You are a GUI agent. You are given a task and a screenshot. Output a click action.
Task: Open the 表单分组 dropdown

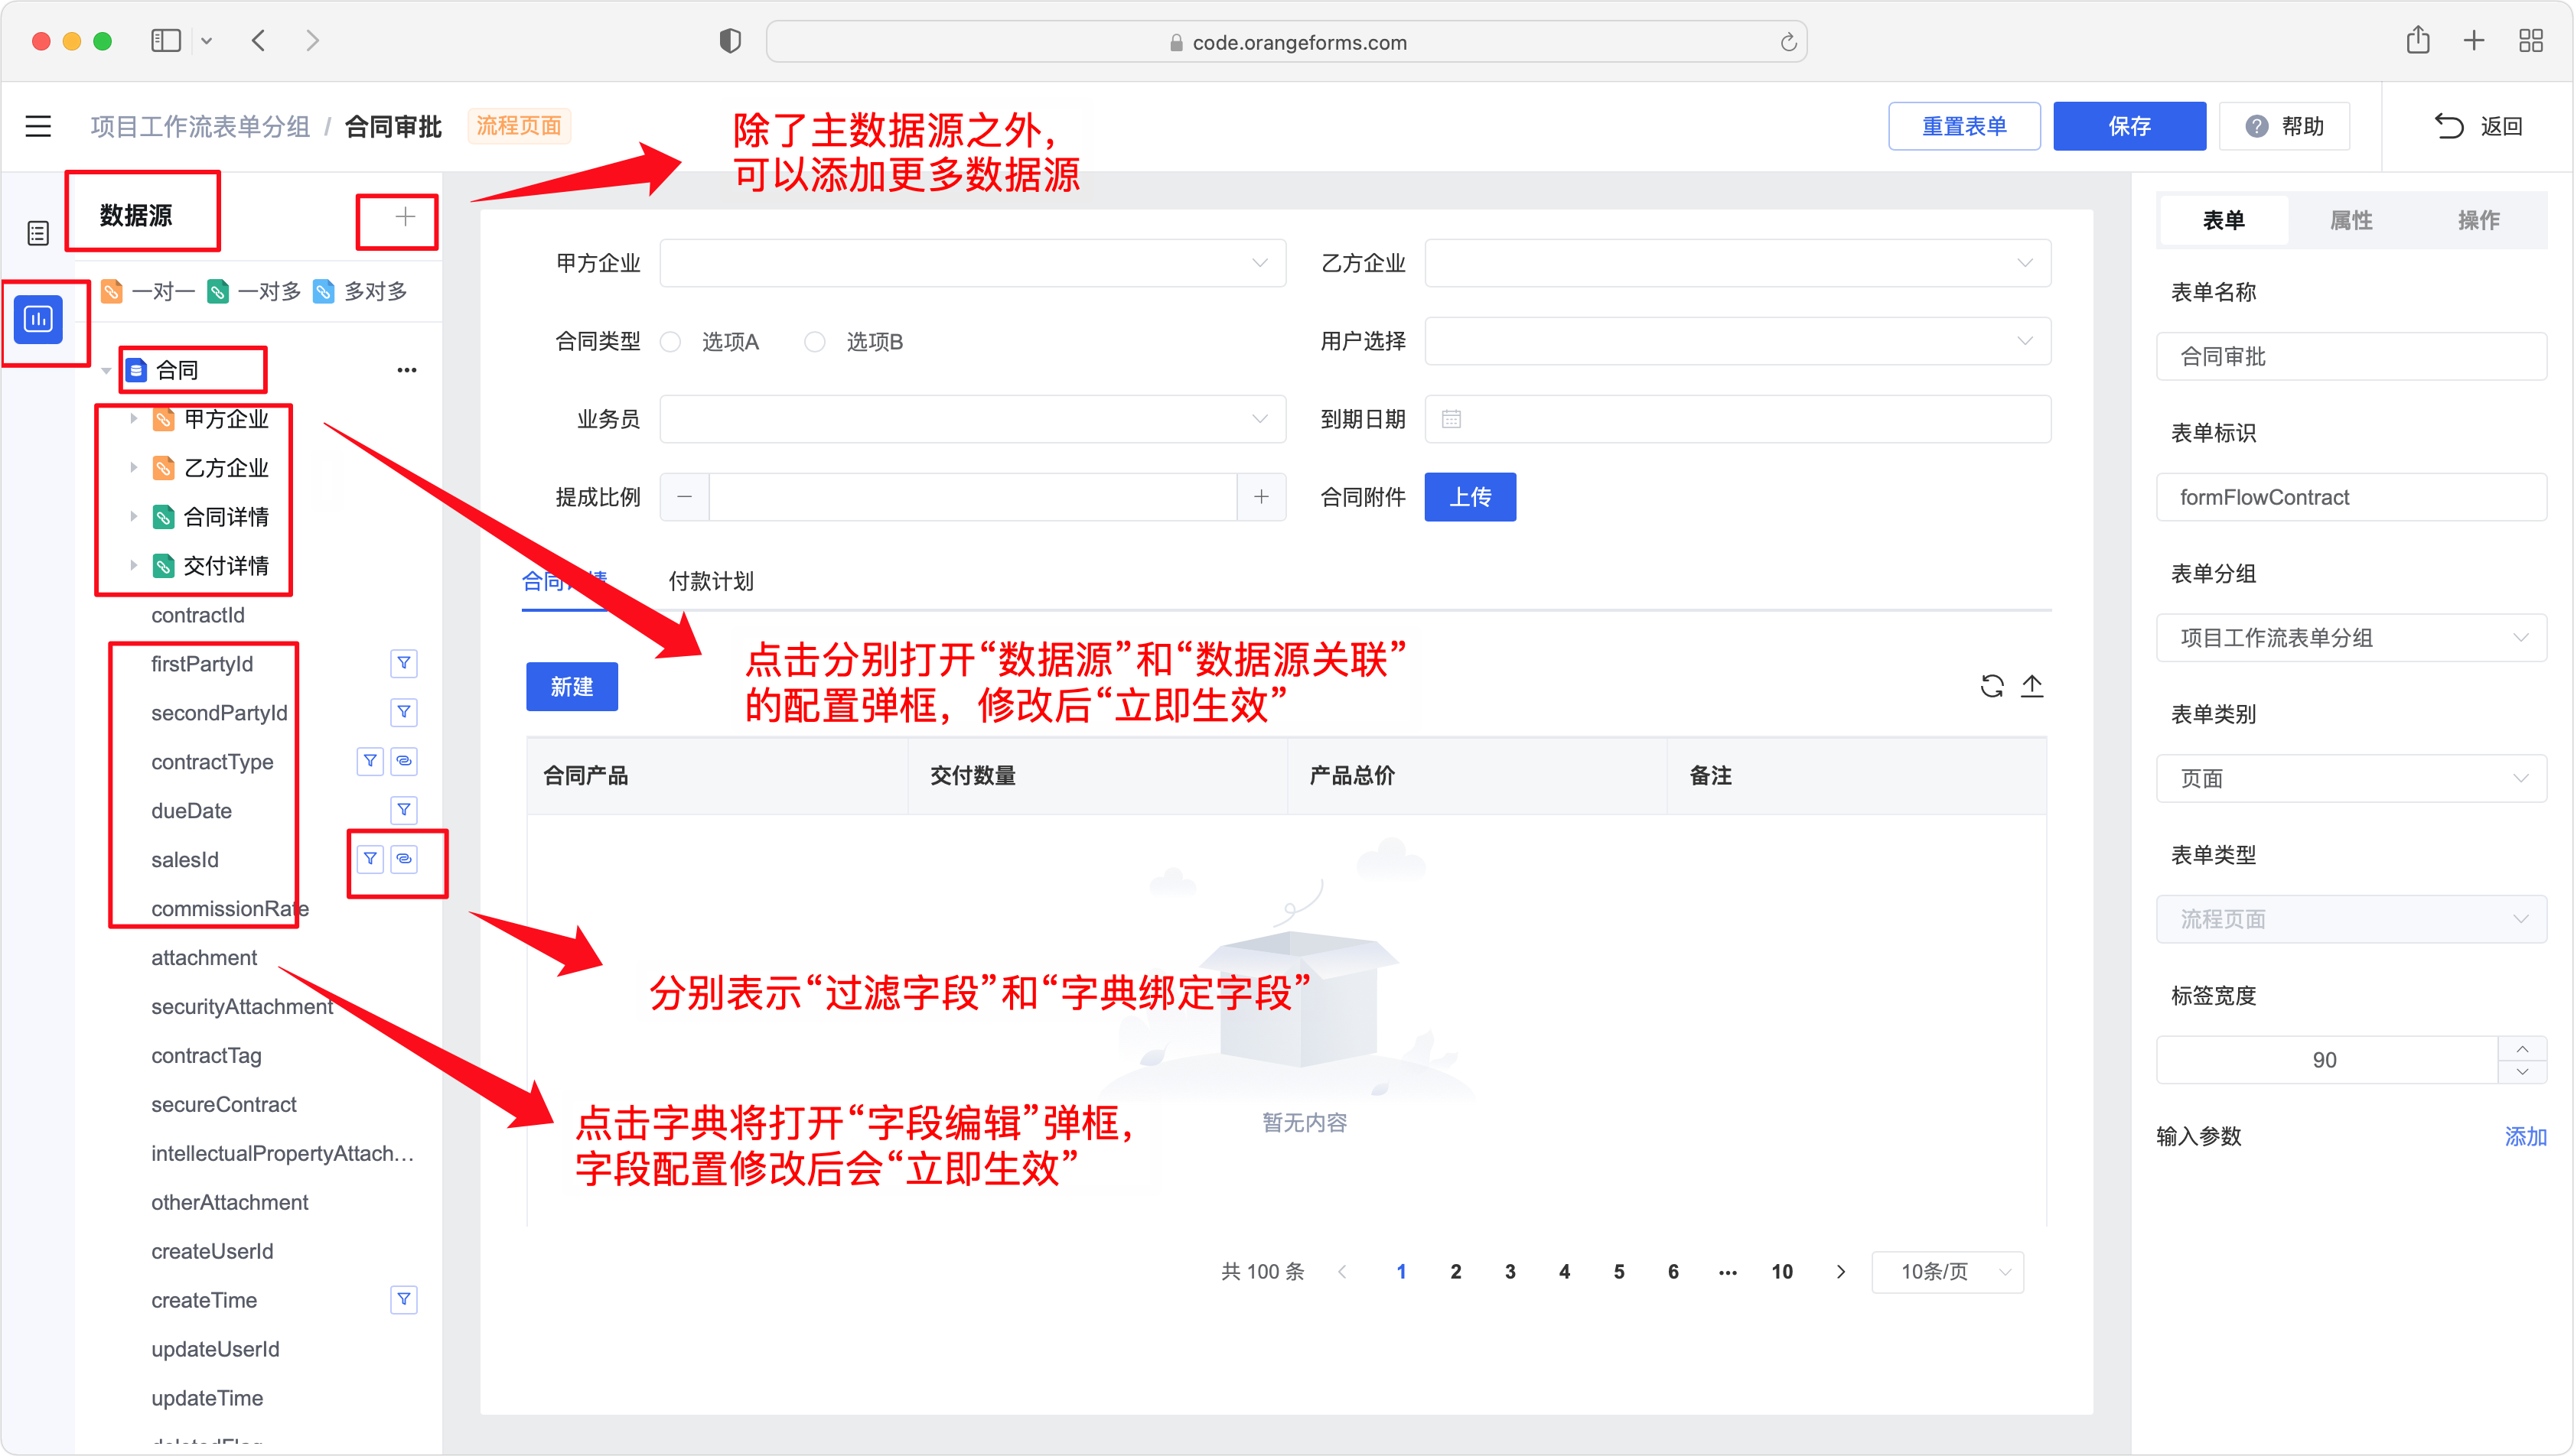coord(2351,638)
